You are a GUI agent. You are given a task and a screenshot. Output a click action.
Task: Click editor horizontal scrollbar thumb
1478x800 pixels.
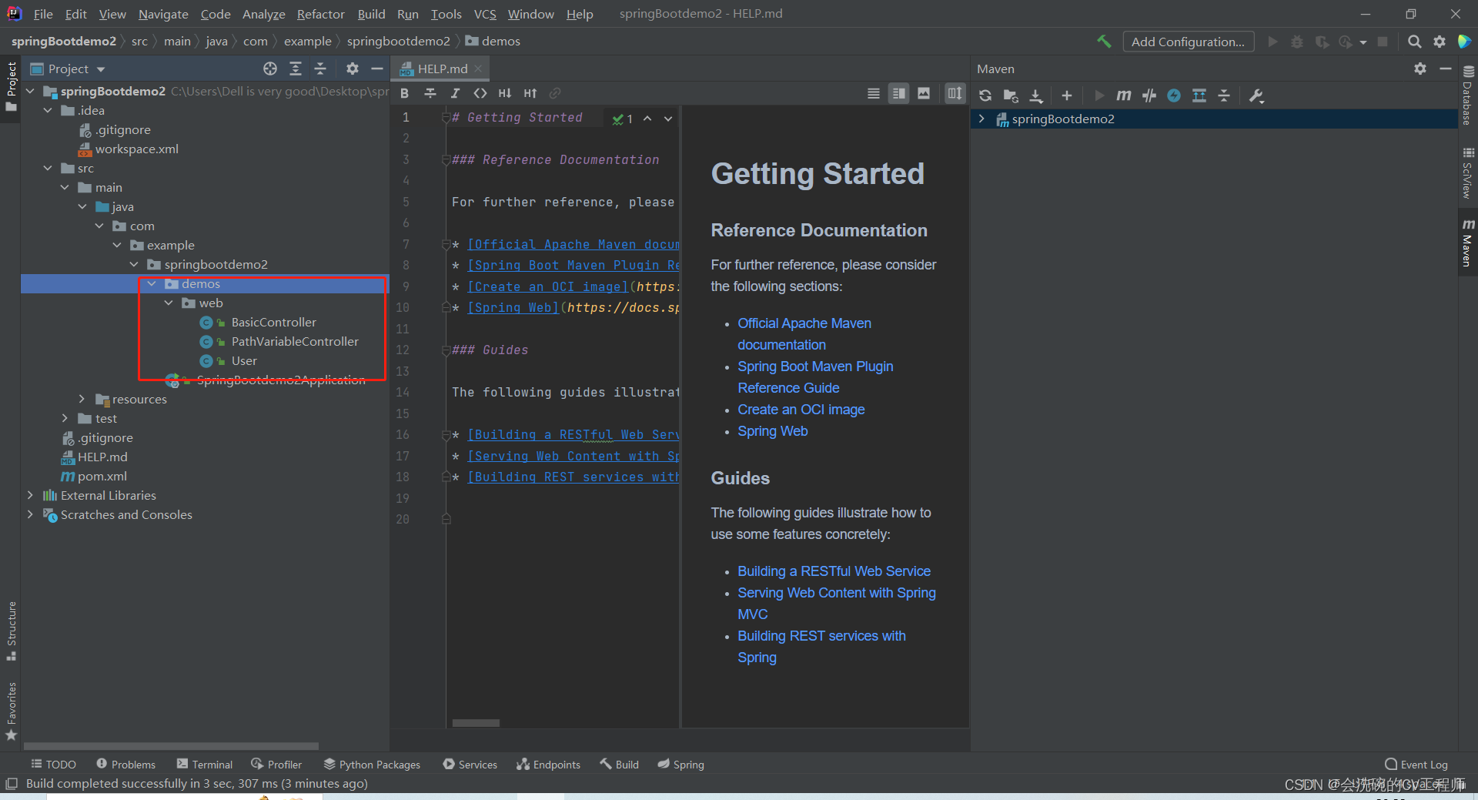tap(476, 723)
